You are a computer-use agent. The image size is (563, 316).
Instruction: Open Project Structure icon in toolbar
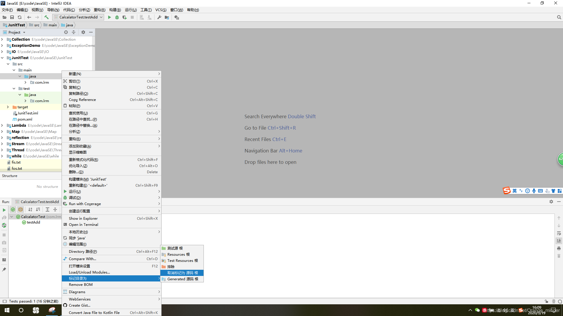click(167, 17)
